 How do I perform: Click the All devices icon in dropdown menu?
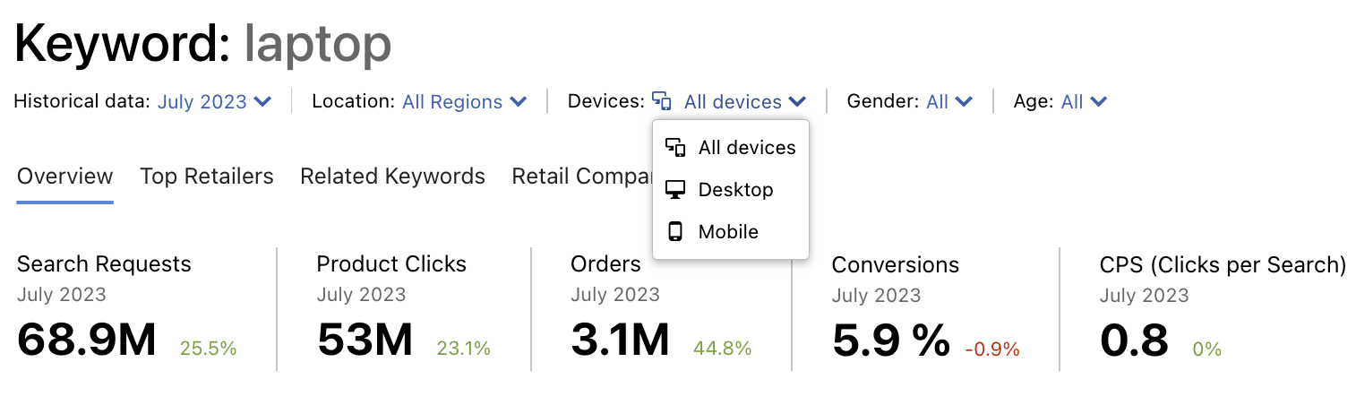pyautogui.click(x=675, y=148)
